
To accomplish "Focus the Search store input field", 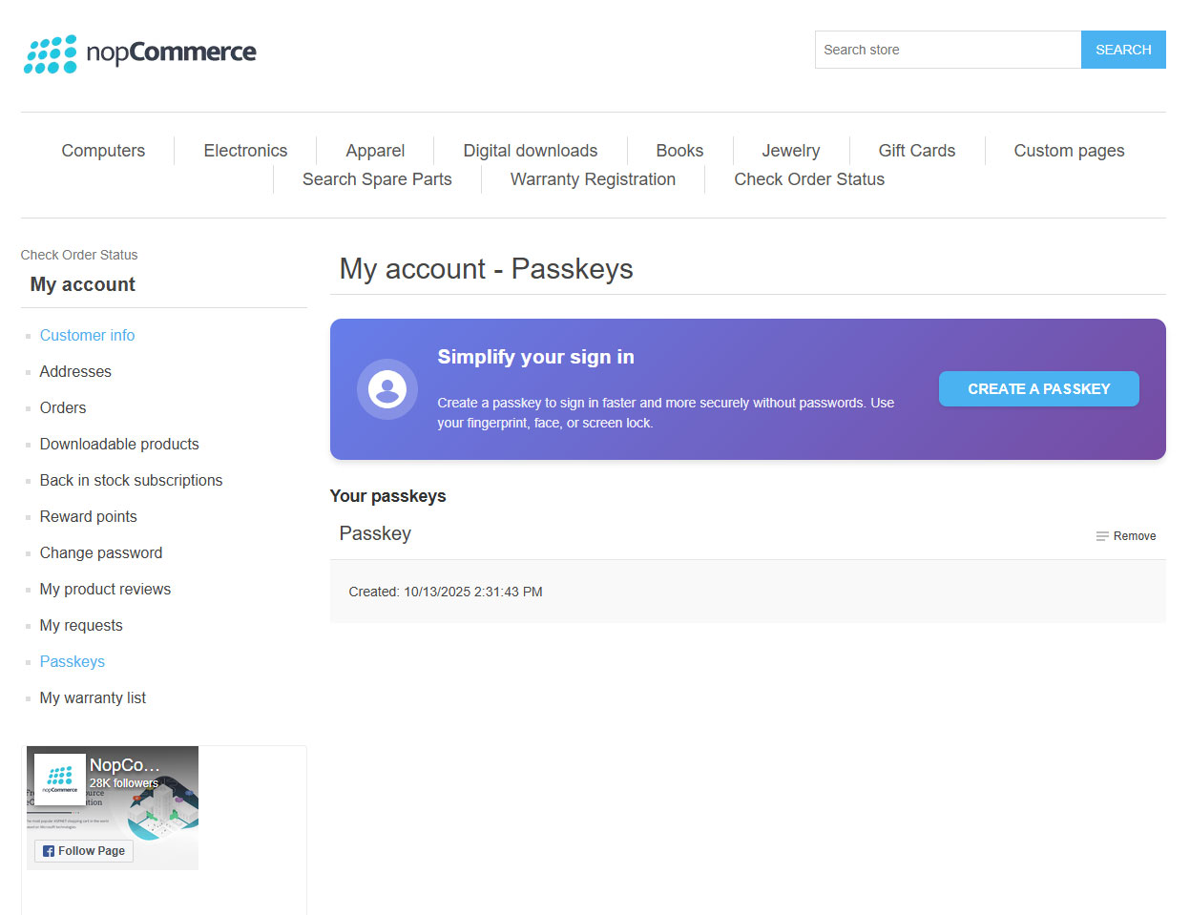I will [947, 50].
